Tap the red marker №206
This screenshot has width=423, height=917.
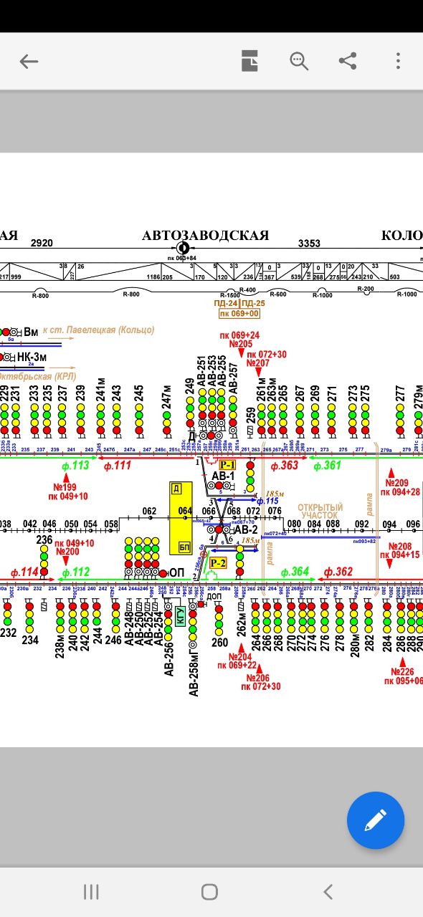pos(259,678)
